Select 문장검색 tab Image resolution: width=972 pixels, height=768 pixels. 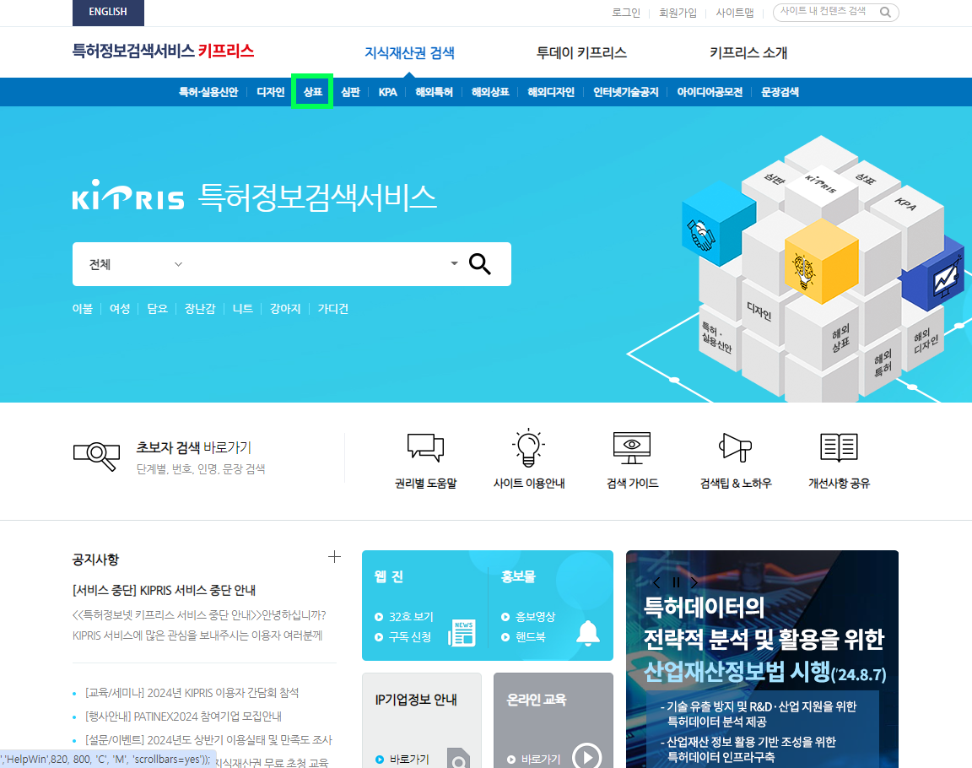(x=780, y=92)
